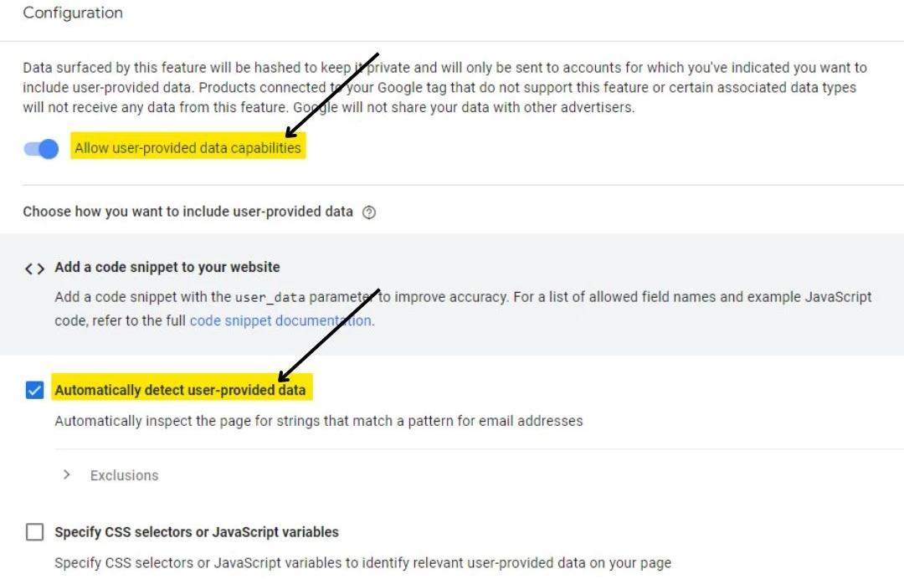This screenshot has width=904, height=579.
Task: Enable Specify CSS selectors or JavaScript variables
Action: [34, 532]
